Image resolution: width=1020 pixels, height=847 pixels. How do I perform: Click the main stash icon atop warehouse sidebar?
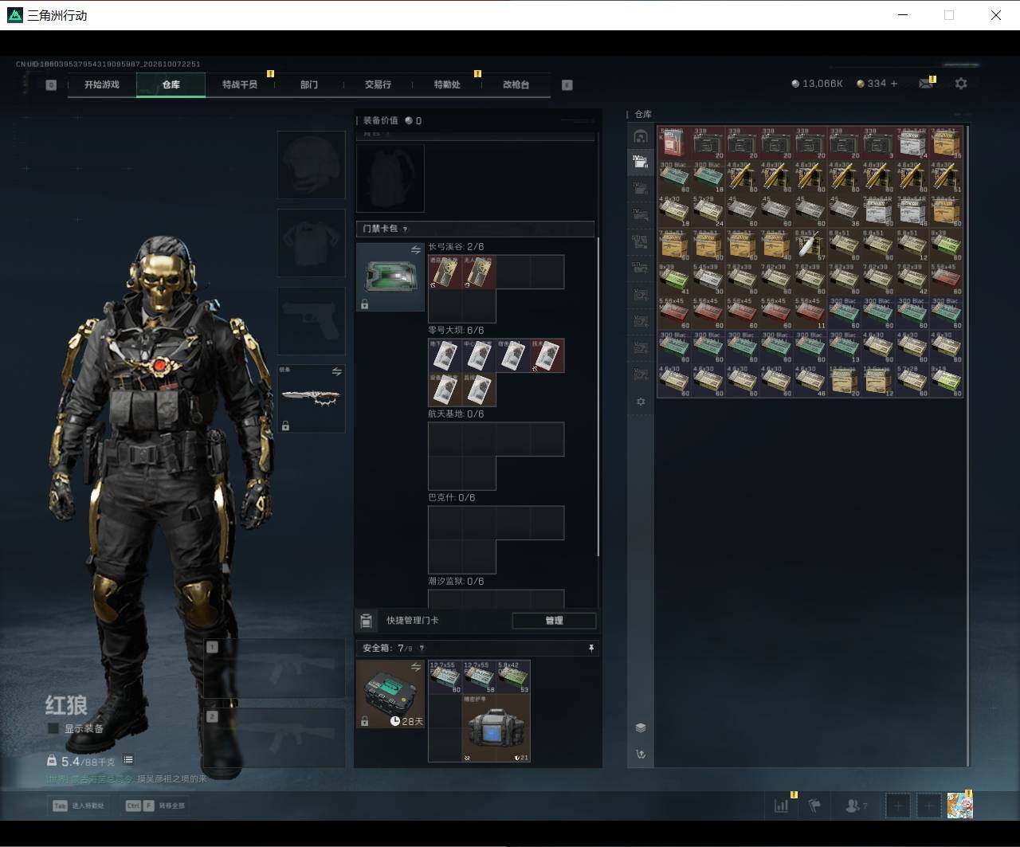[640, 135]
